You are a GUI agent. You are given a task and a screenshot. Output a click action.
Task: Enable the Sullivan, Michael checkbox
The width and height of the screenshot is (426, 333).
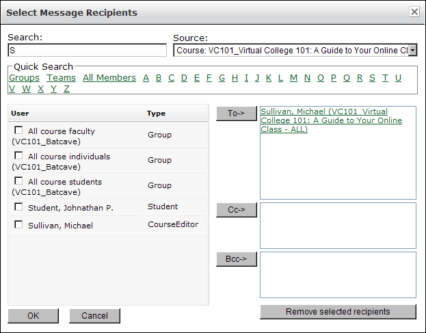18,225
